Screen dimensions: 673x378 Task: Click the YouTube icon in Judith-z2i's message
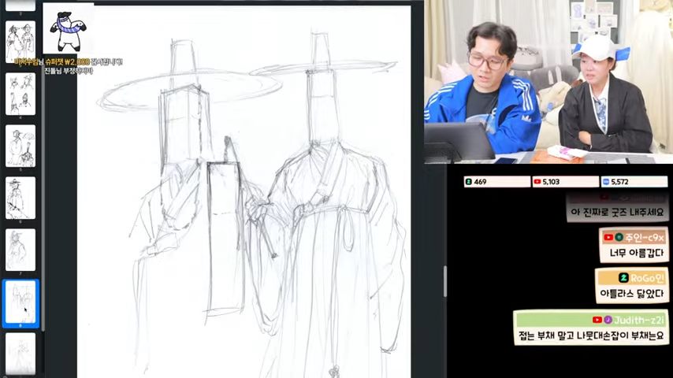point(597,320)
